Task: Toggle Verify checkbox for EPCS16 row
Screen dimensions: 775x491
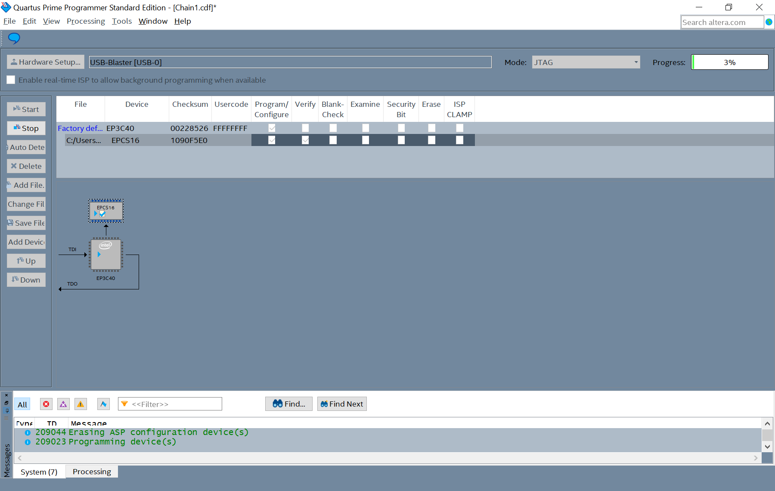Action: click(x=305, y=140)
